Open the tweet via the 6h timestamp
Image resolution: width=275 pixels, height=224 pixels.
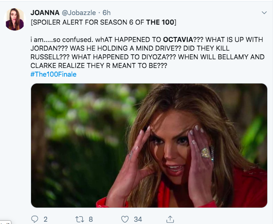106,13
